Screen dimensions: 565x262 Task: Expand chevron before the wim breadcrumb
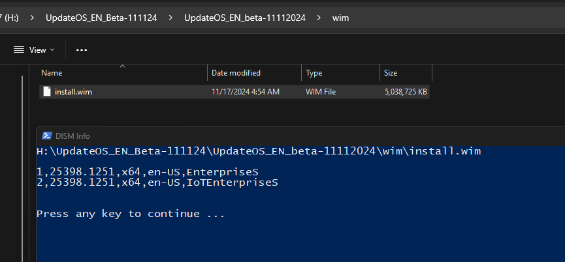point(319,18)
